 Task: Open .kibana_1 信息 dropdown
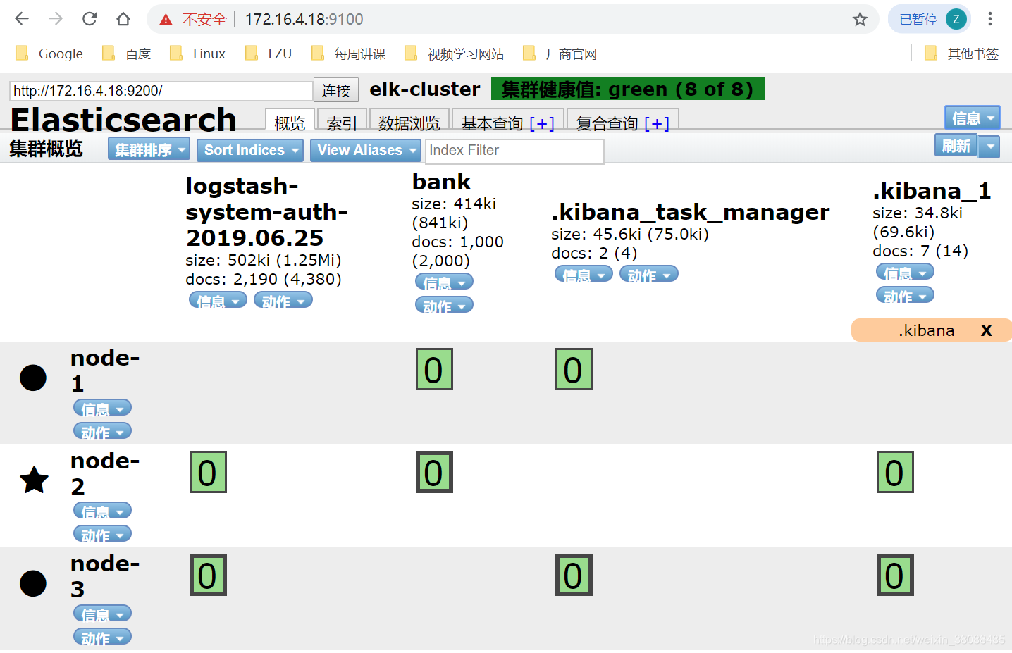click(x=905, y=273)
